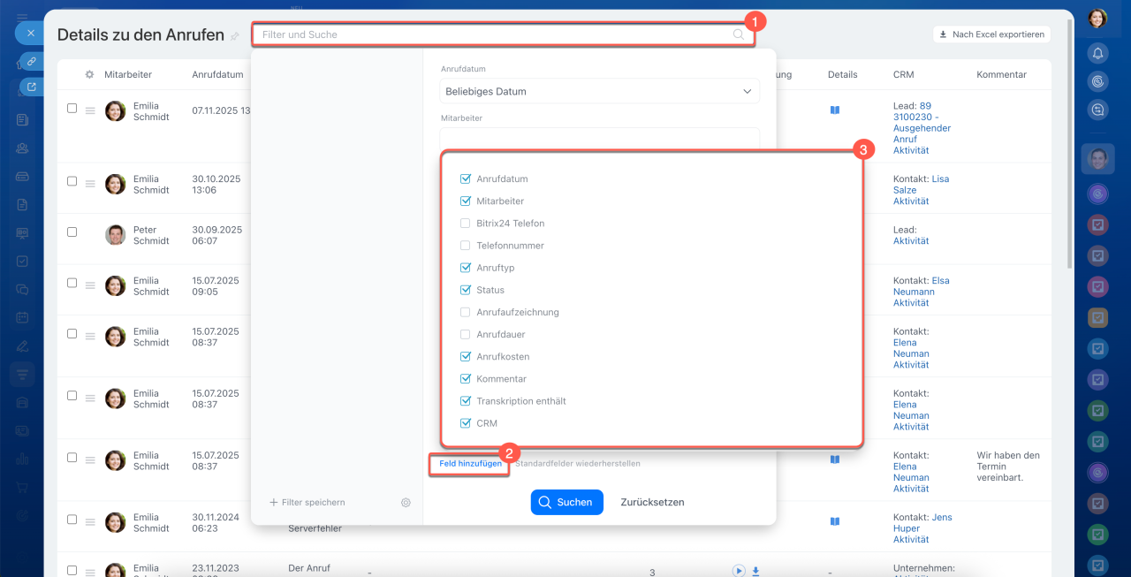Open table column settings gear
The image size is (1131, 577).
tap(89, 75)
